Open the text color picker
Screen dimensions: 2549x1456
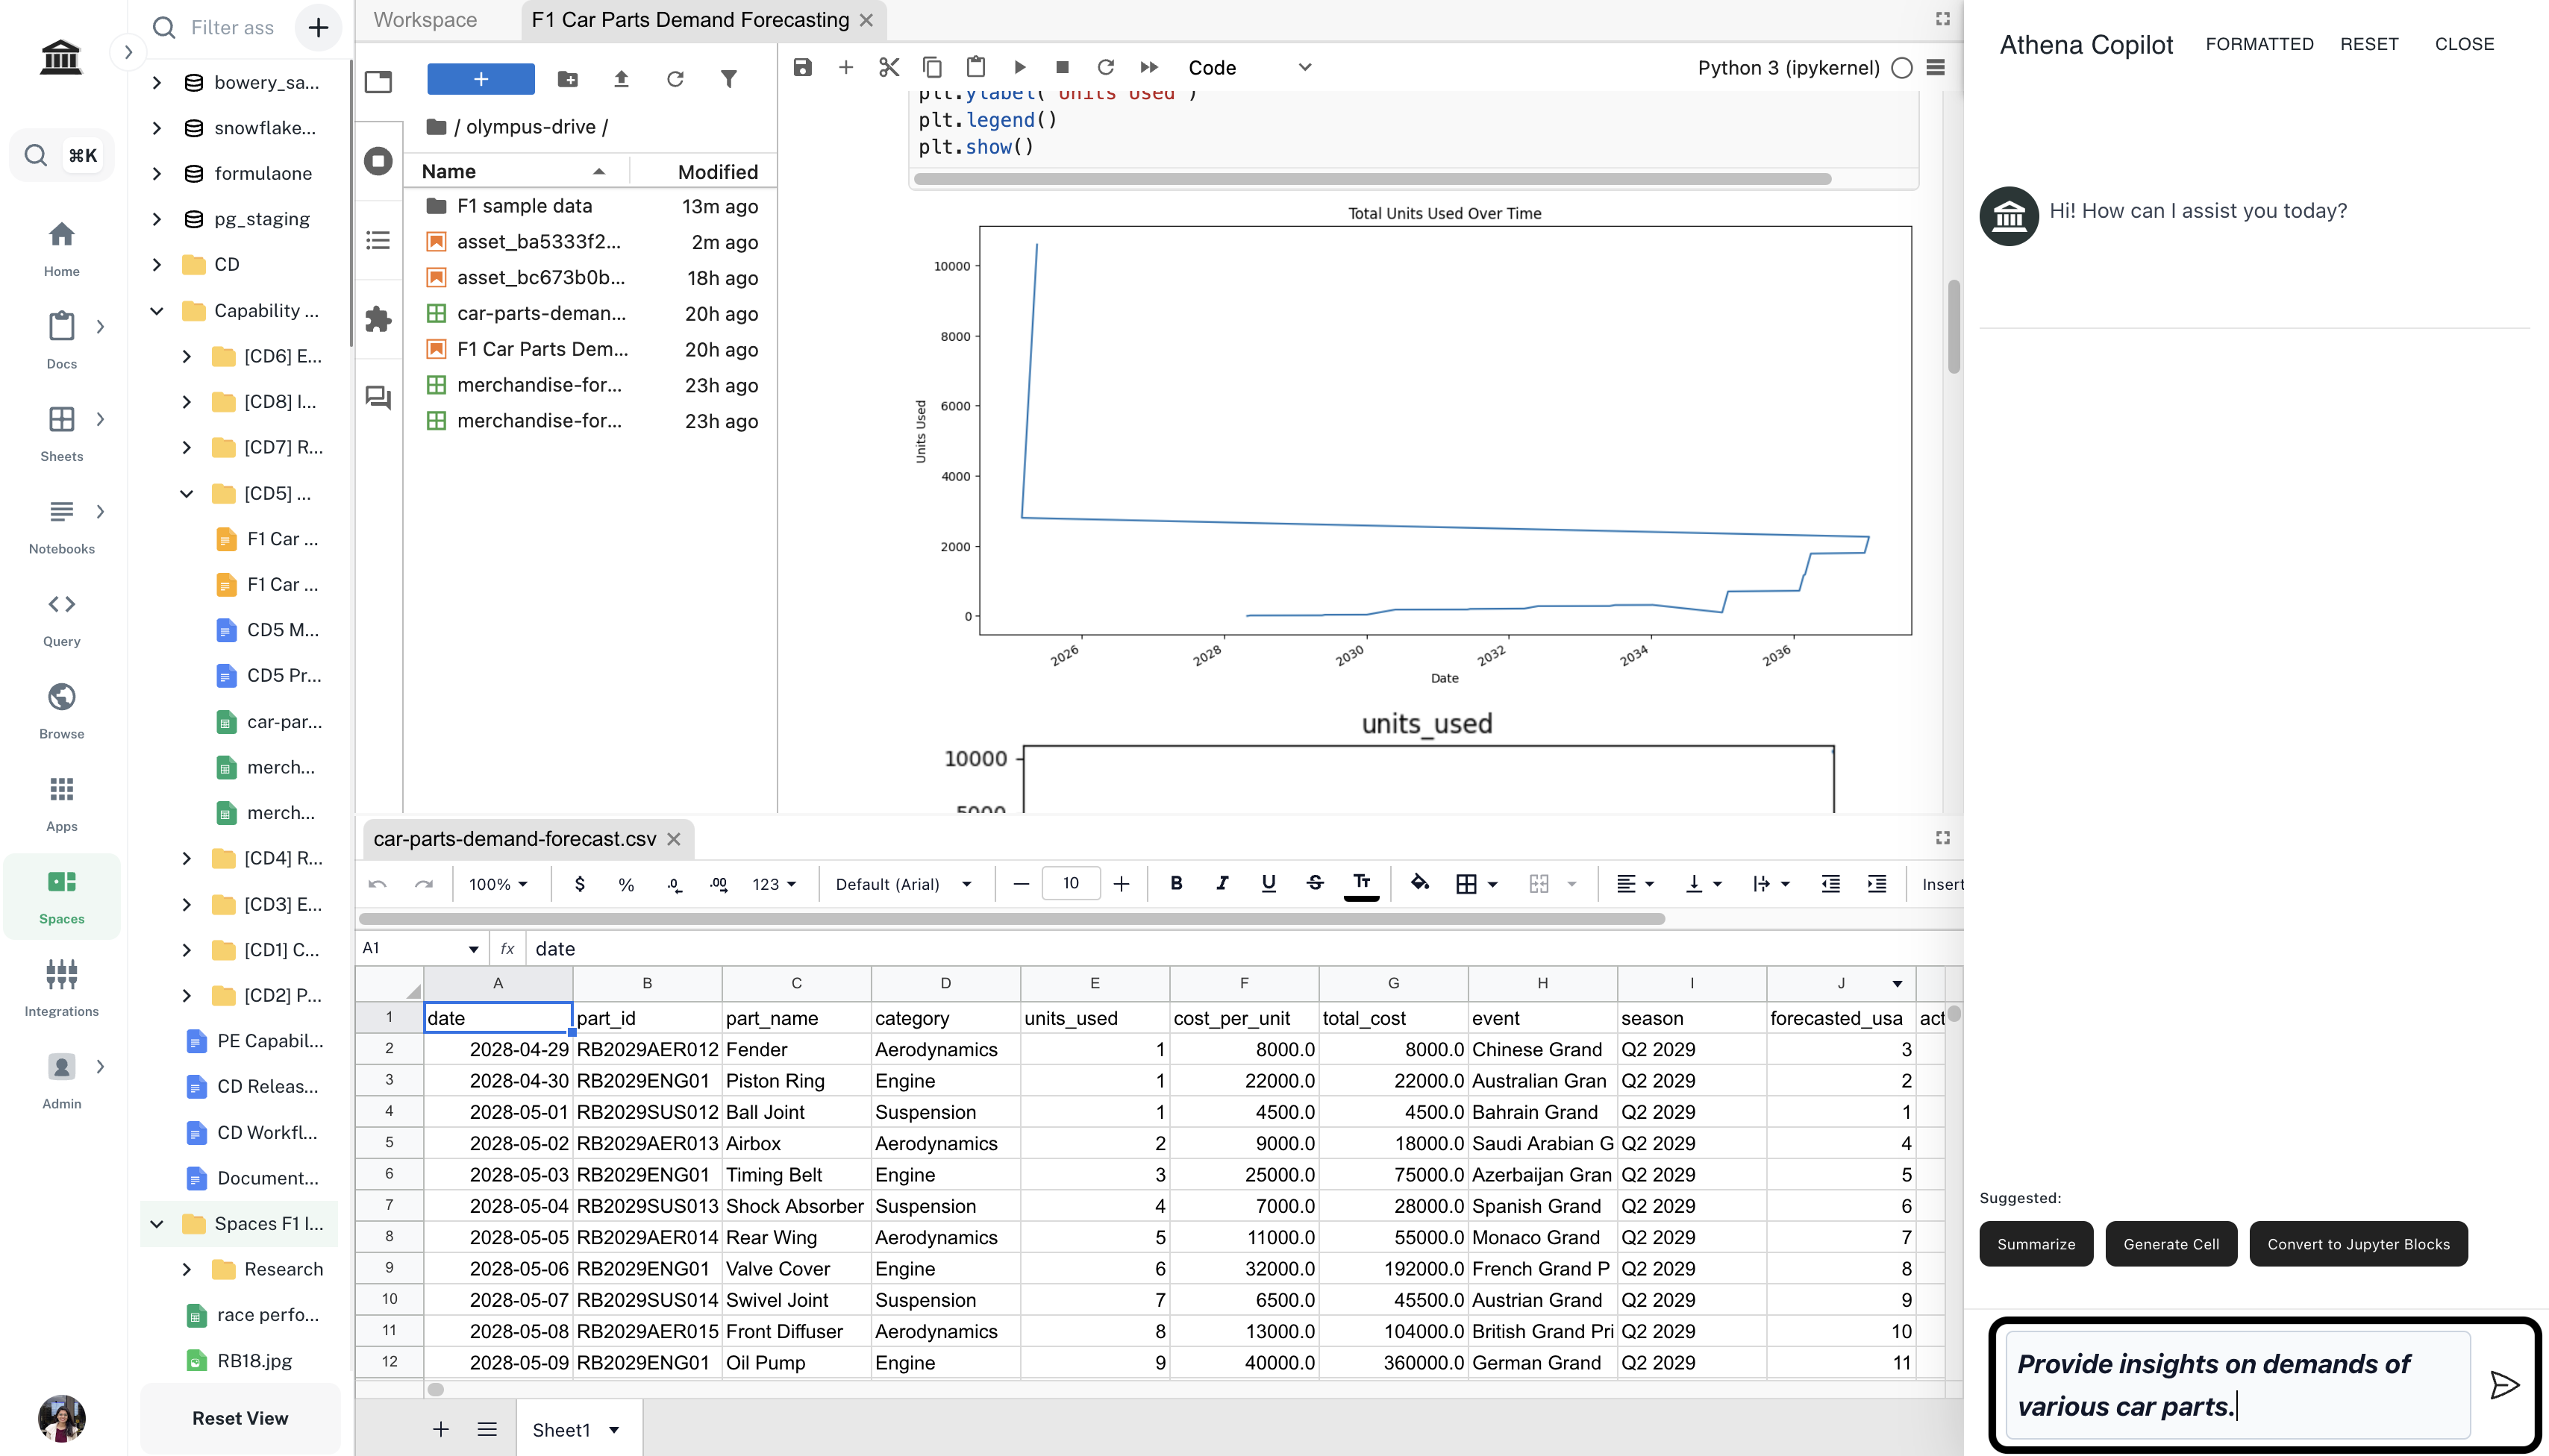(1362, 883)
